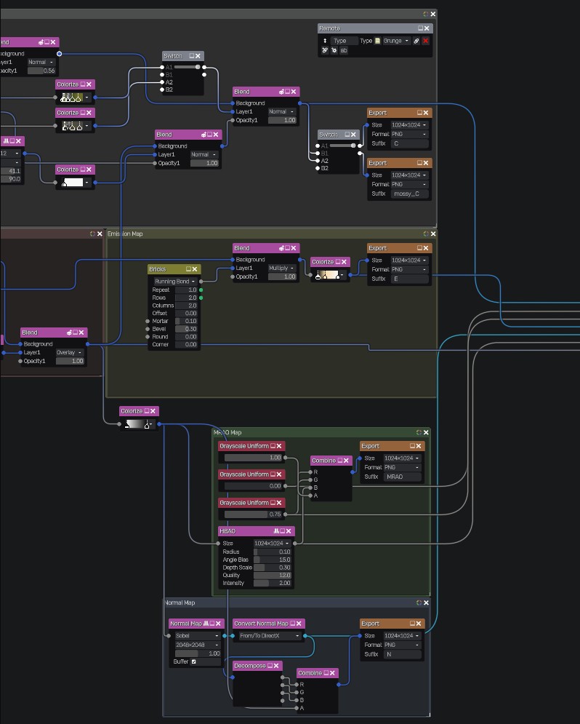Close the Bricks node
580x724 pixels.
coord(195,268)
